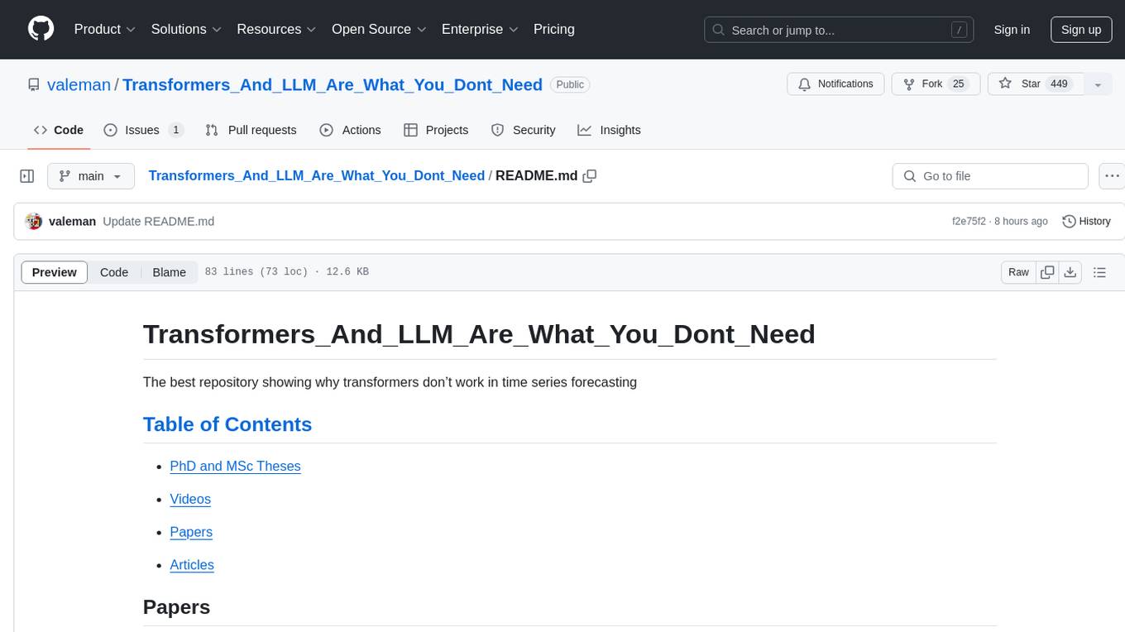Open the repository name link in header
This screenshot has height=632, width=1125.
tap(333, 84)
